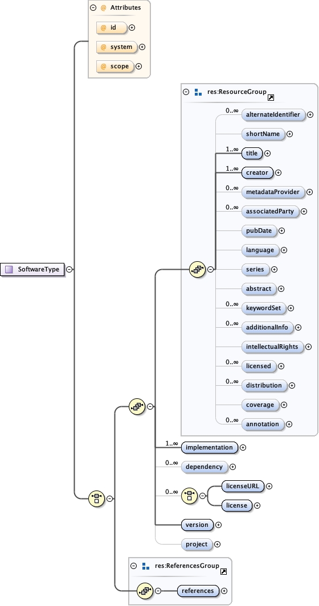The image size is (319, 606).
Task: Select the intellectualRights element node
Action: tap(272, 347)
